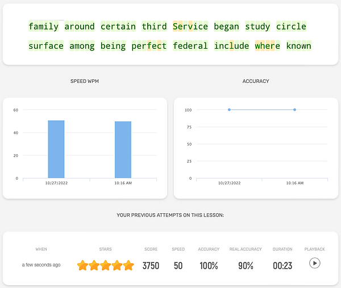Viewport: 341px width, 288px height.
Task: Click the highlighted word where
Action: [267, 46]
